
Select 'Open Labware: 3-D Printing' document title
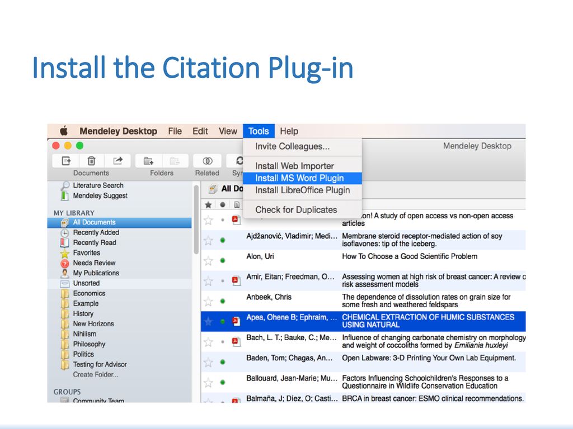429,358
